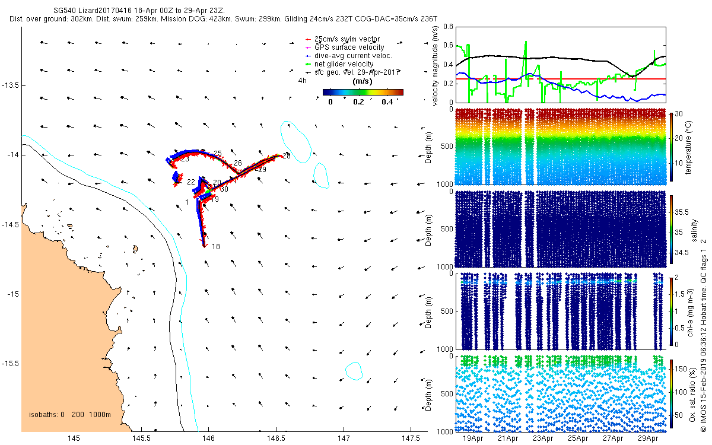Click legend entry 'dive-avg current veloc.'
Screen dimensions: 712x445
(x=353, y=56)
